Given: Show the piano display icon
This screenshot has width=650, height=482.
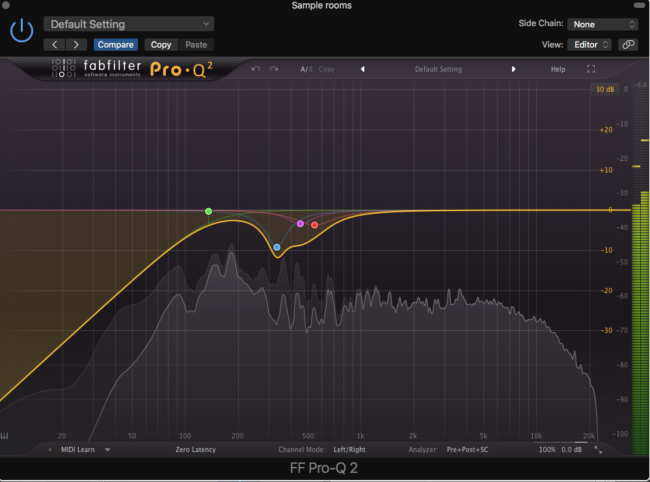Looking at the screenshot, I should pos(4,436).
